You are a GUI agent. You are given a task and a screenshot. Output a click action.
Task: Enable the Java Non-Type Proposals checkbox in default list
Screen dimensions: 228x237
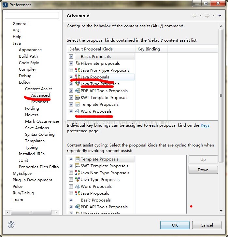pos(71,70)
